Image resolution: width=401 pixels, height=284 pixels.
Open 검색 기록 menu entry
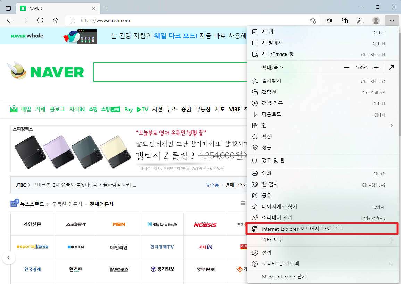pos(323,103)
